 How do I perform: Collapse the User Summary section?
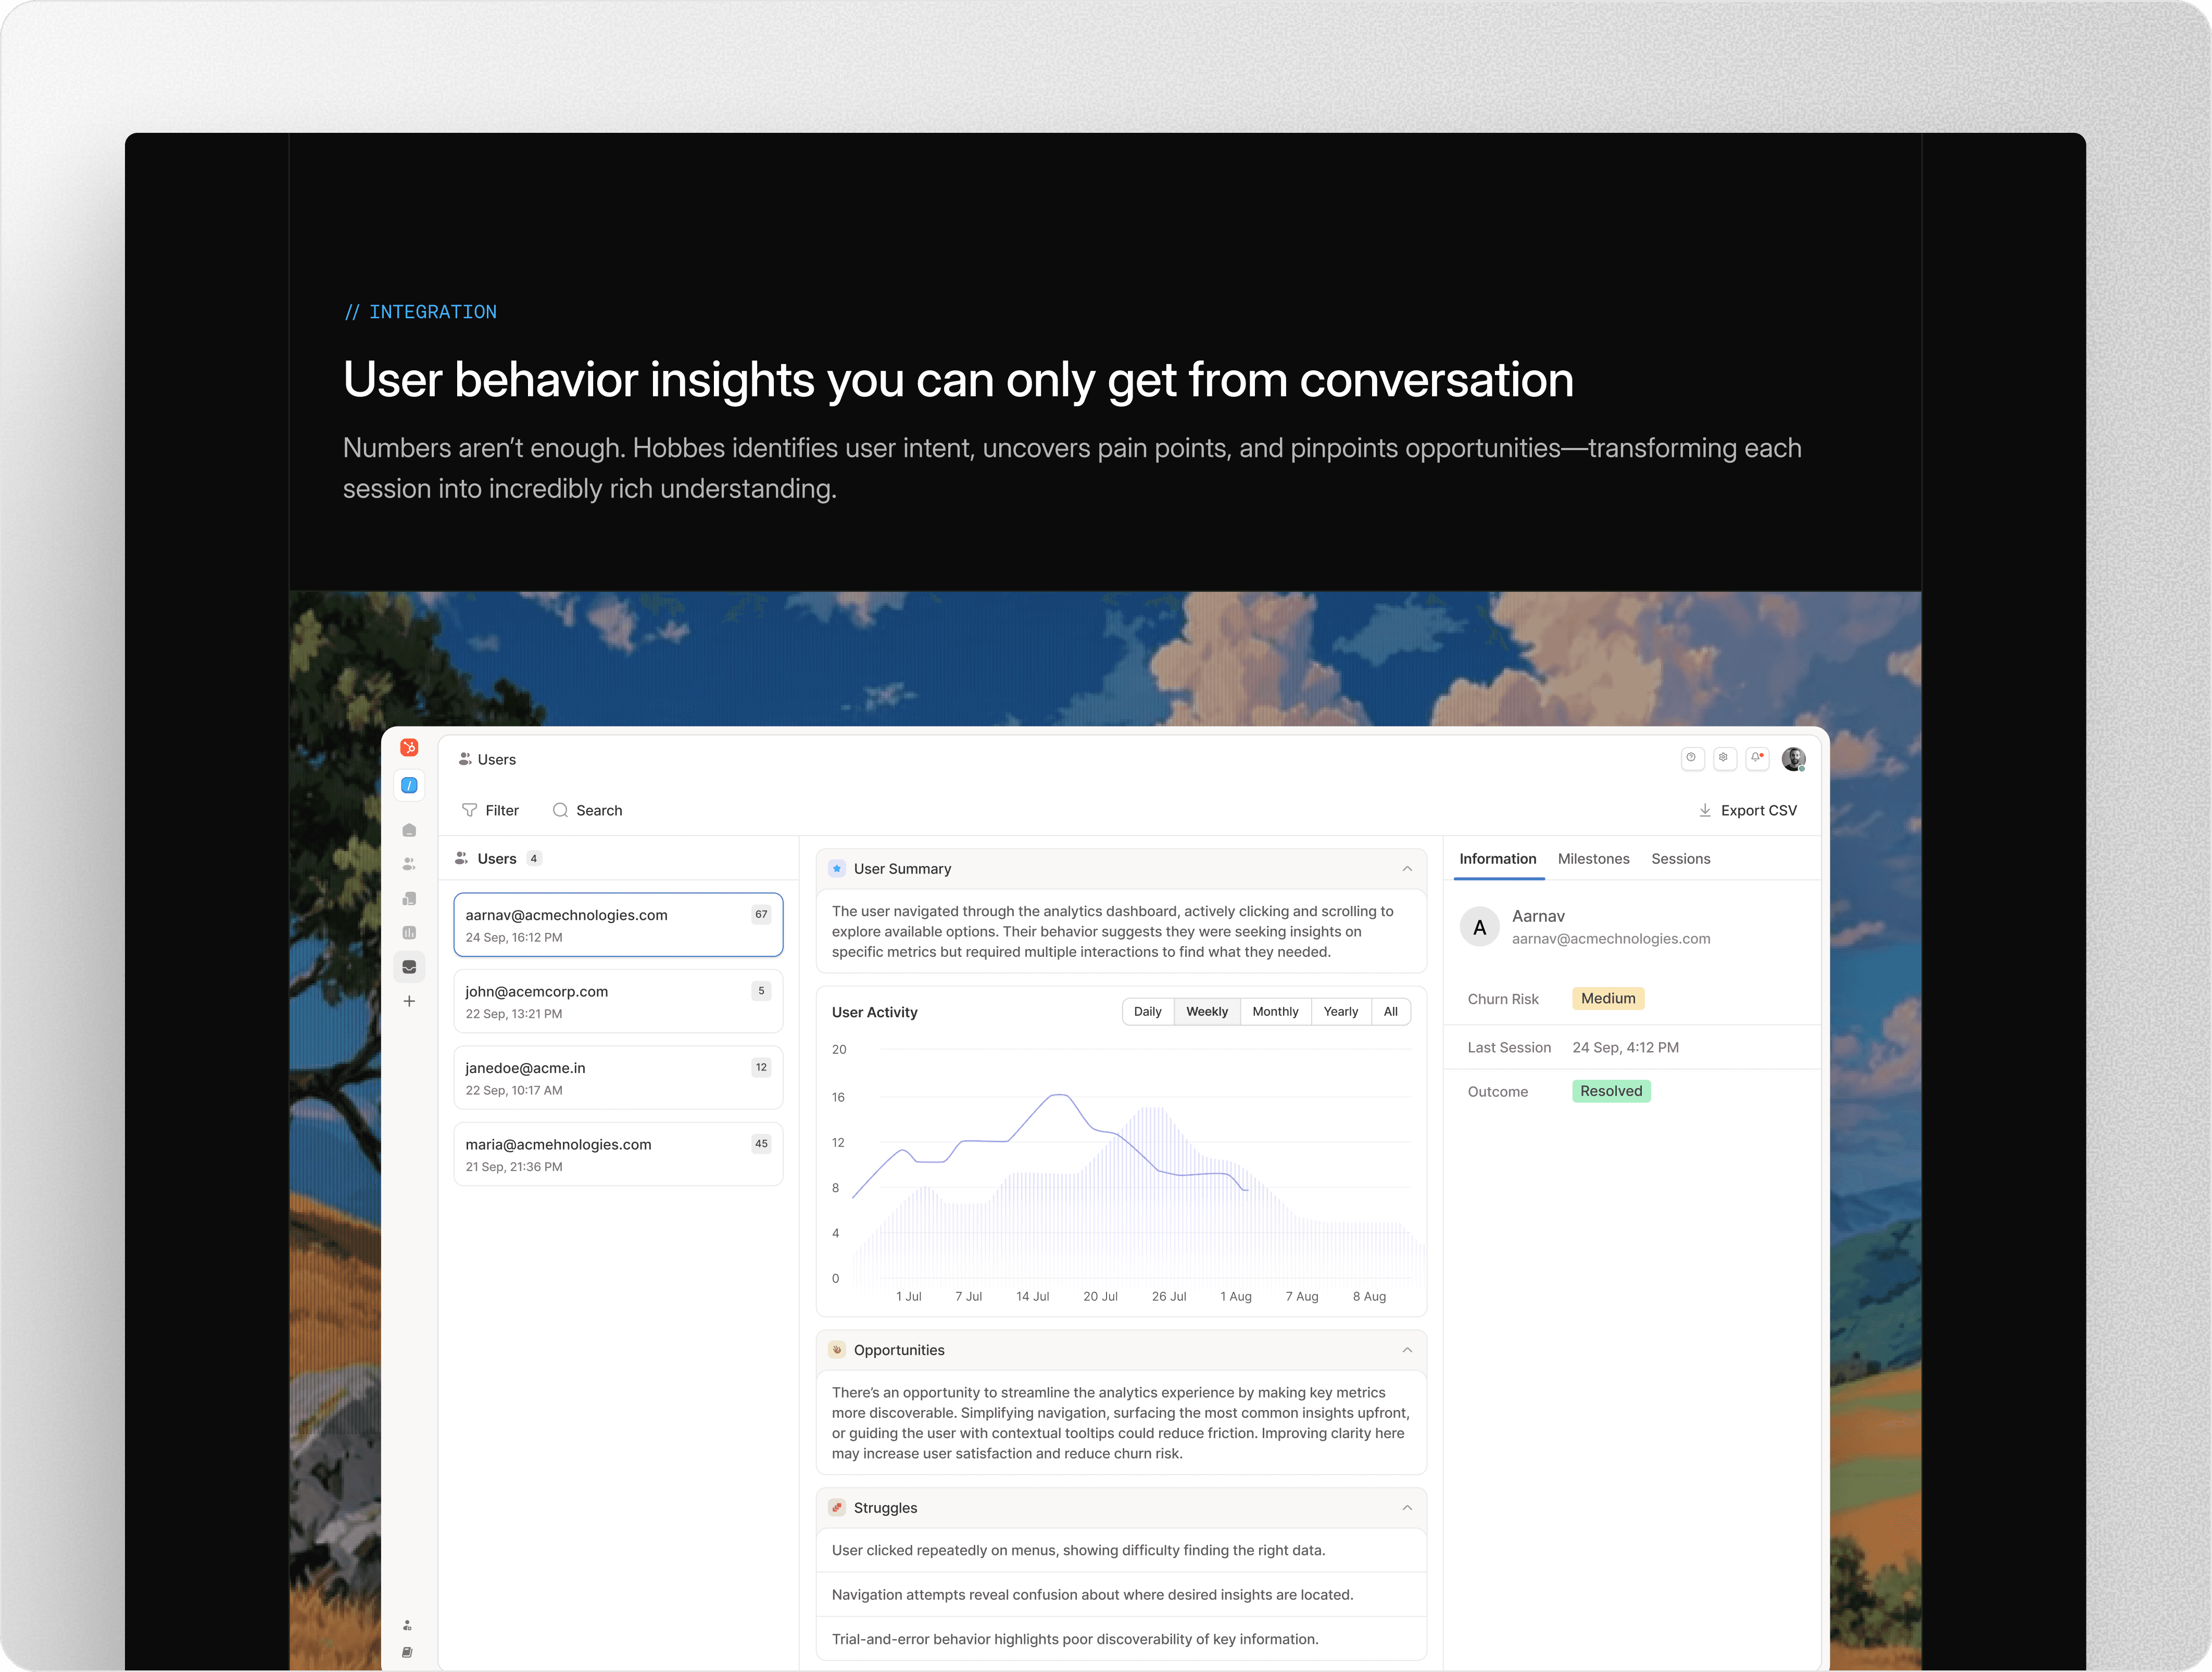(x=1407, y=868)
